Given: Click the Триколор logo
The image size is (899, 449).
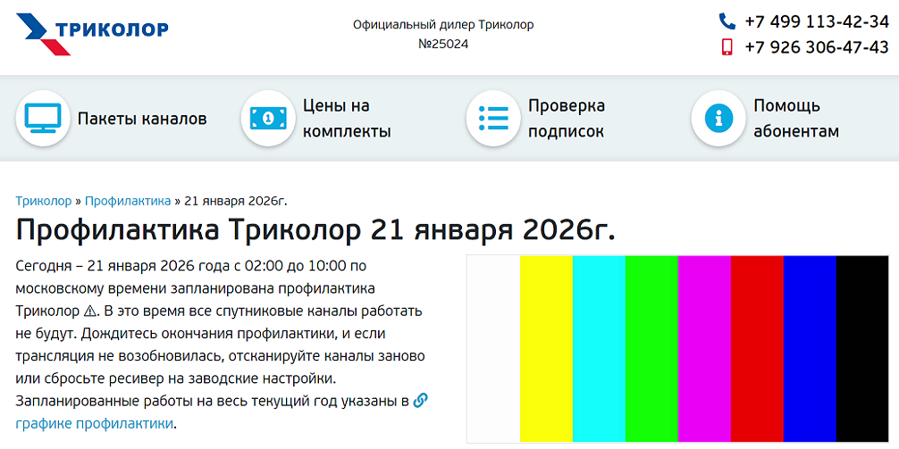Looking at the screenshot, I should click(92, 34).
